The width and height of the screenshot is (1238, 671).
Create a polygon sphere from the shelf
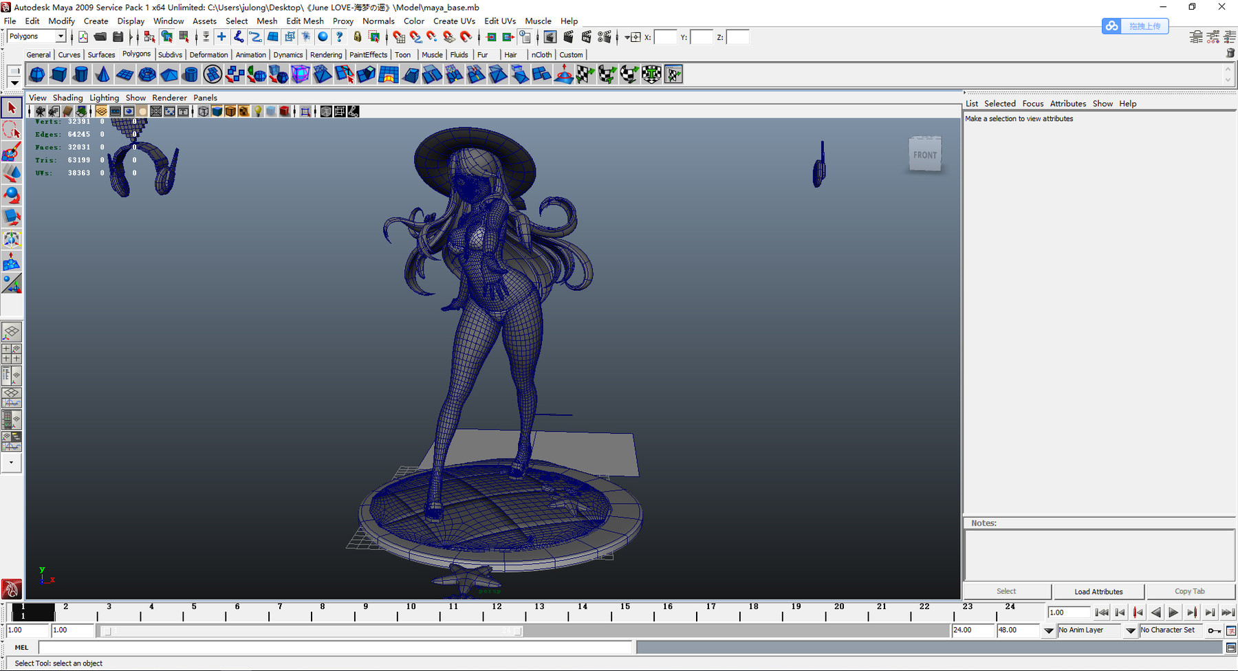tap(36, 74)
